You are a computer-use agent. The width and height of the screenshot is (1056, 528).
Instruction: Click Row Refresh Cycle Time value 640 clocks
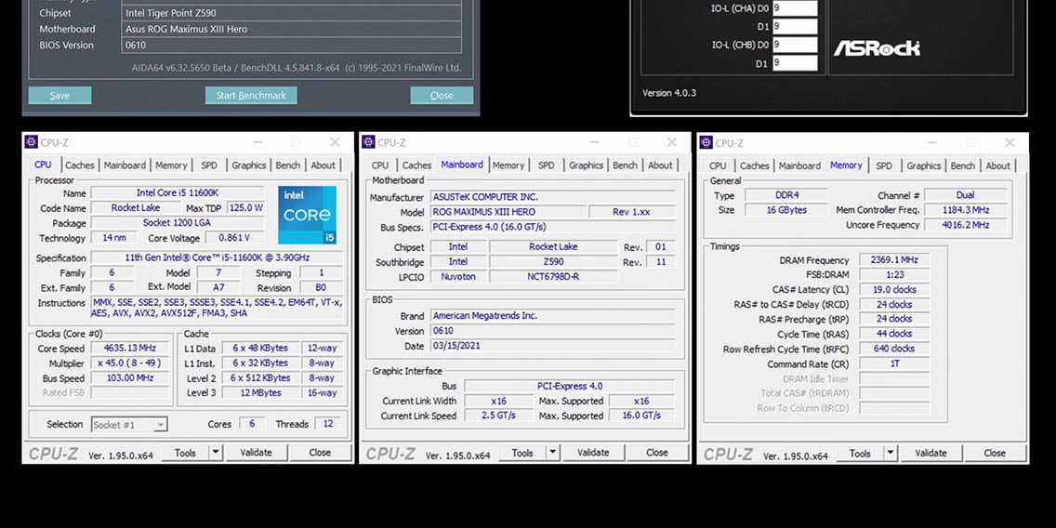coord(894,349)
